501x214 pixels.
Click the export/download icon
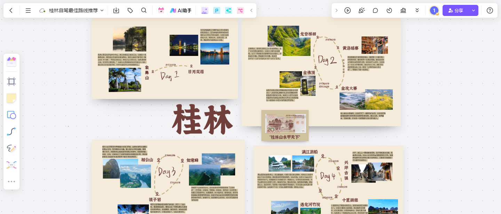tap(116, 10)
